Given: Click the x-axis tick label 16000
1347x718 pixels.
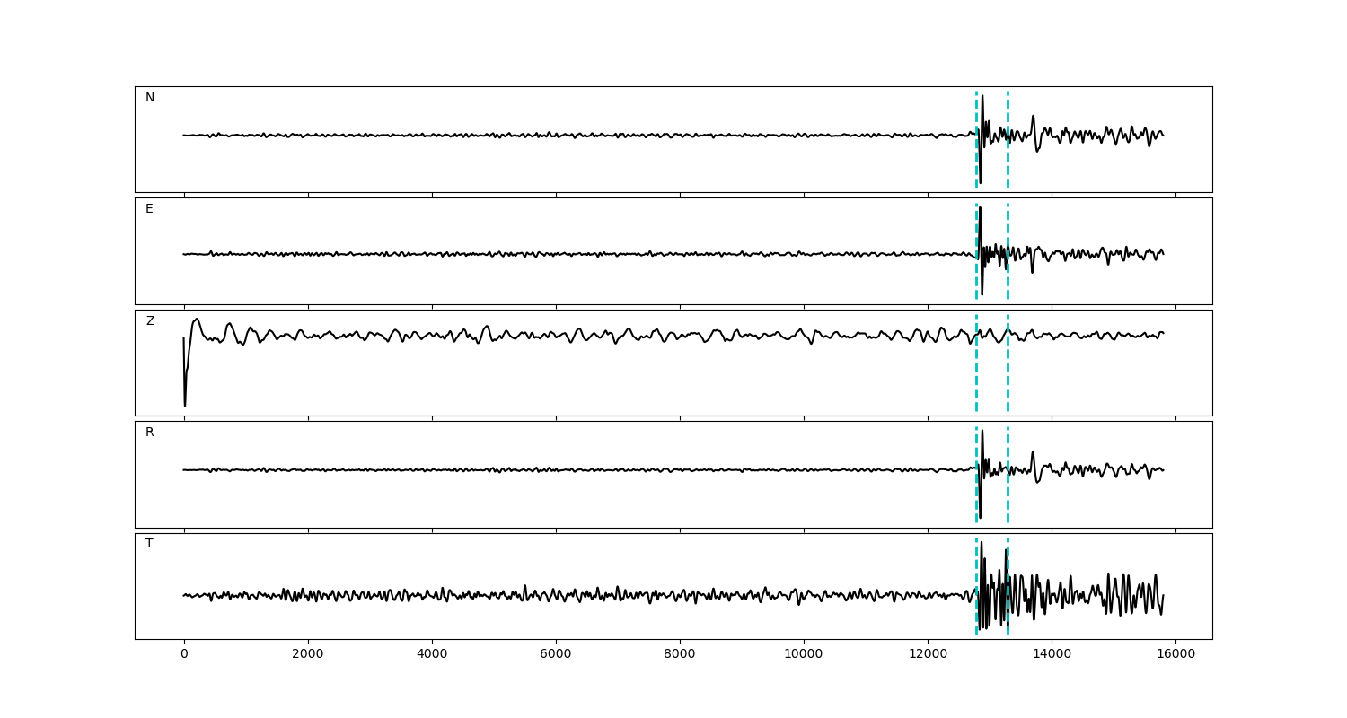Looking at the screenshot, I should point(1175,655).
